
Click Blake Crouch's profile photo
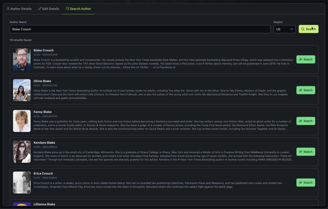[22, 59]
